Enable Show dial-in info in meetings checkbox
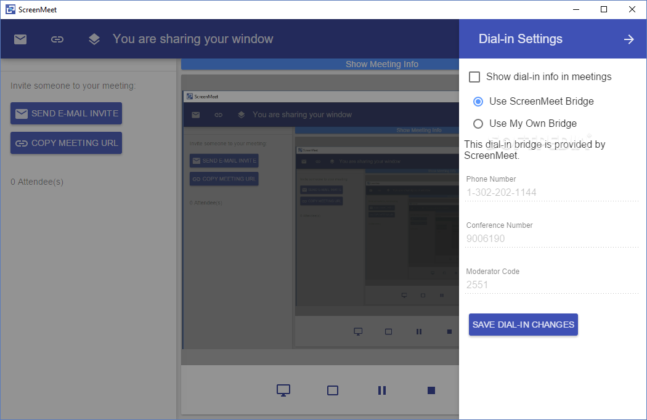Viewport: 647px width, 420px height. click(474, 77)
